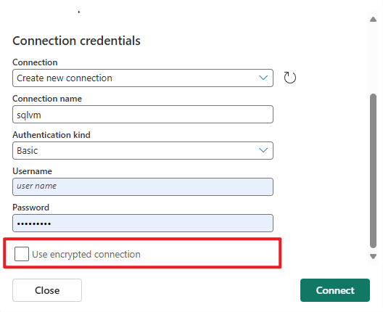Viewport: 383px width, 312px height.
Task: Click into the Username input field
Action: pyautogui.click(x=143, y=187)
